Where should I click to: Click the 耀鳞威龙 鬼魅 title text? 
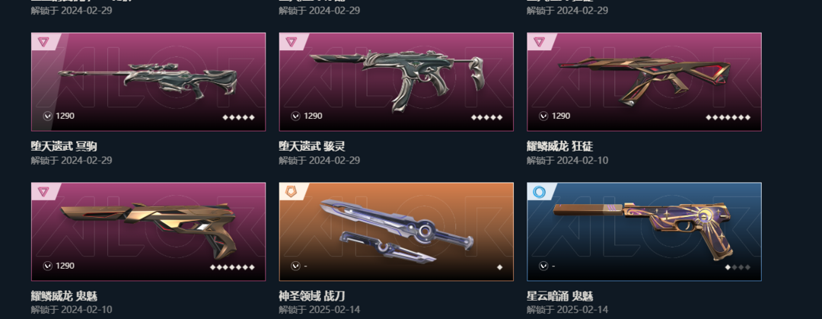[64, 296]
